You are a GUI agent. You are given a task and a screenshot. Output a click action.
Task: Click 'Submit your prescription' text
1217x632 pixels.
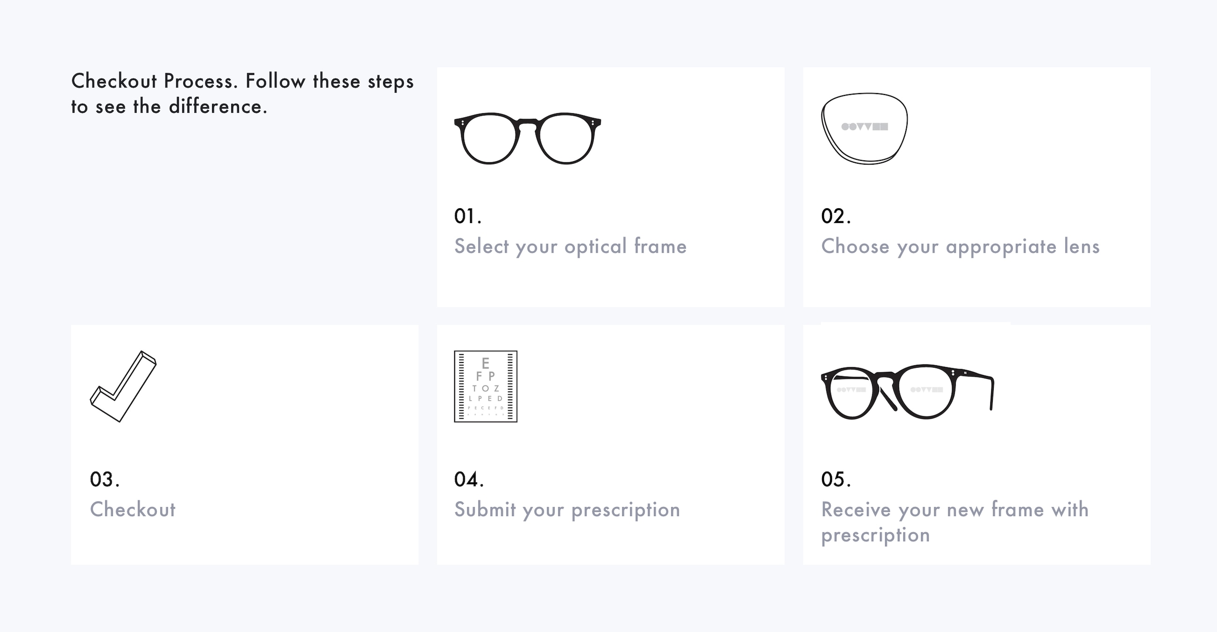click(567, 510)
